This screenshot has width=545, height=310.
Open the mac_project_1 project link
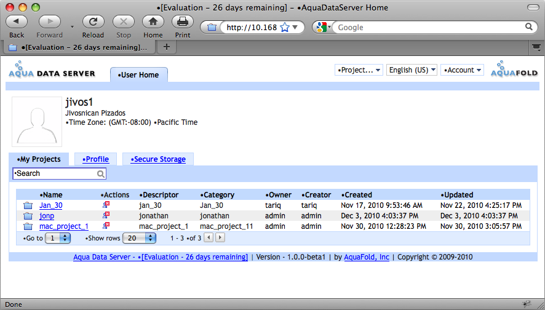(x=63, y=226)
